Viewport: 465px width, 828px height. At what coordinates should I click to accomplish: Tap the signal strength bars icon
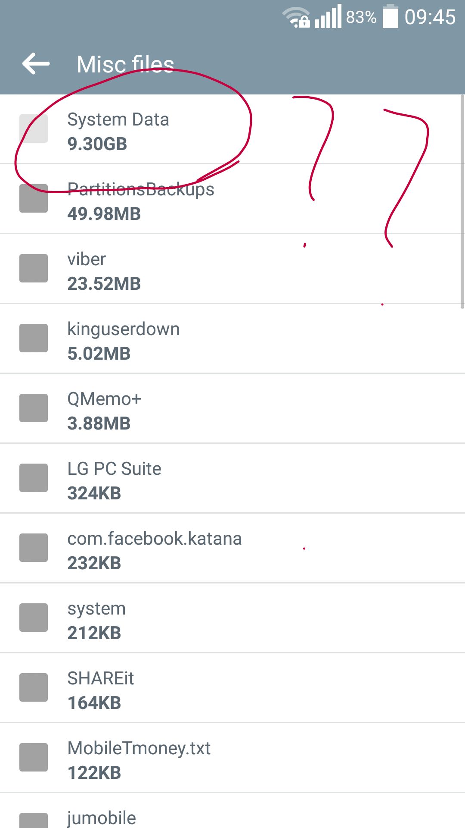click(328, 16)
